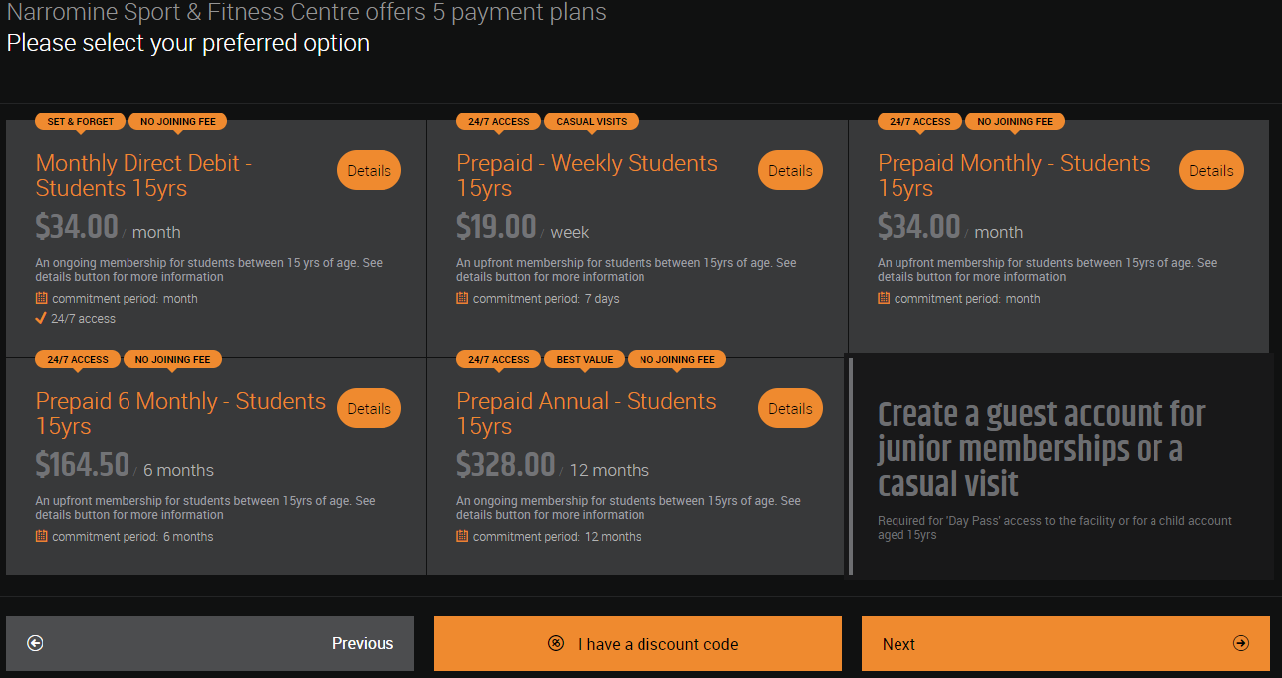View Details for Prepaid Annual plan
The height and width of the screenshot is (678, 1282).
coord(790,408)
